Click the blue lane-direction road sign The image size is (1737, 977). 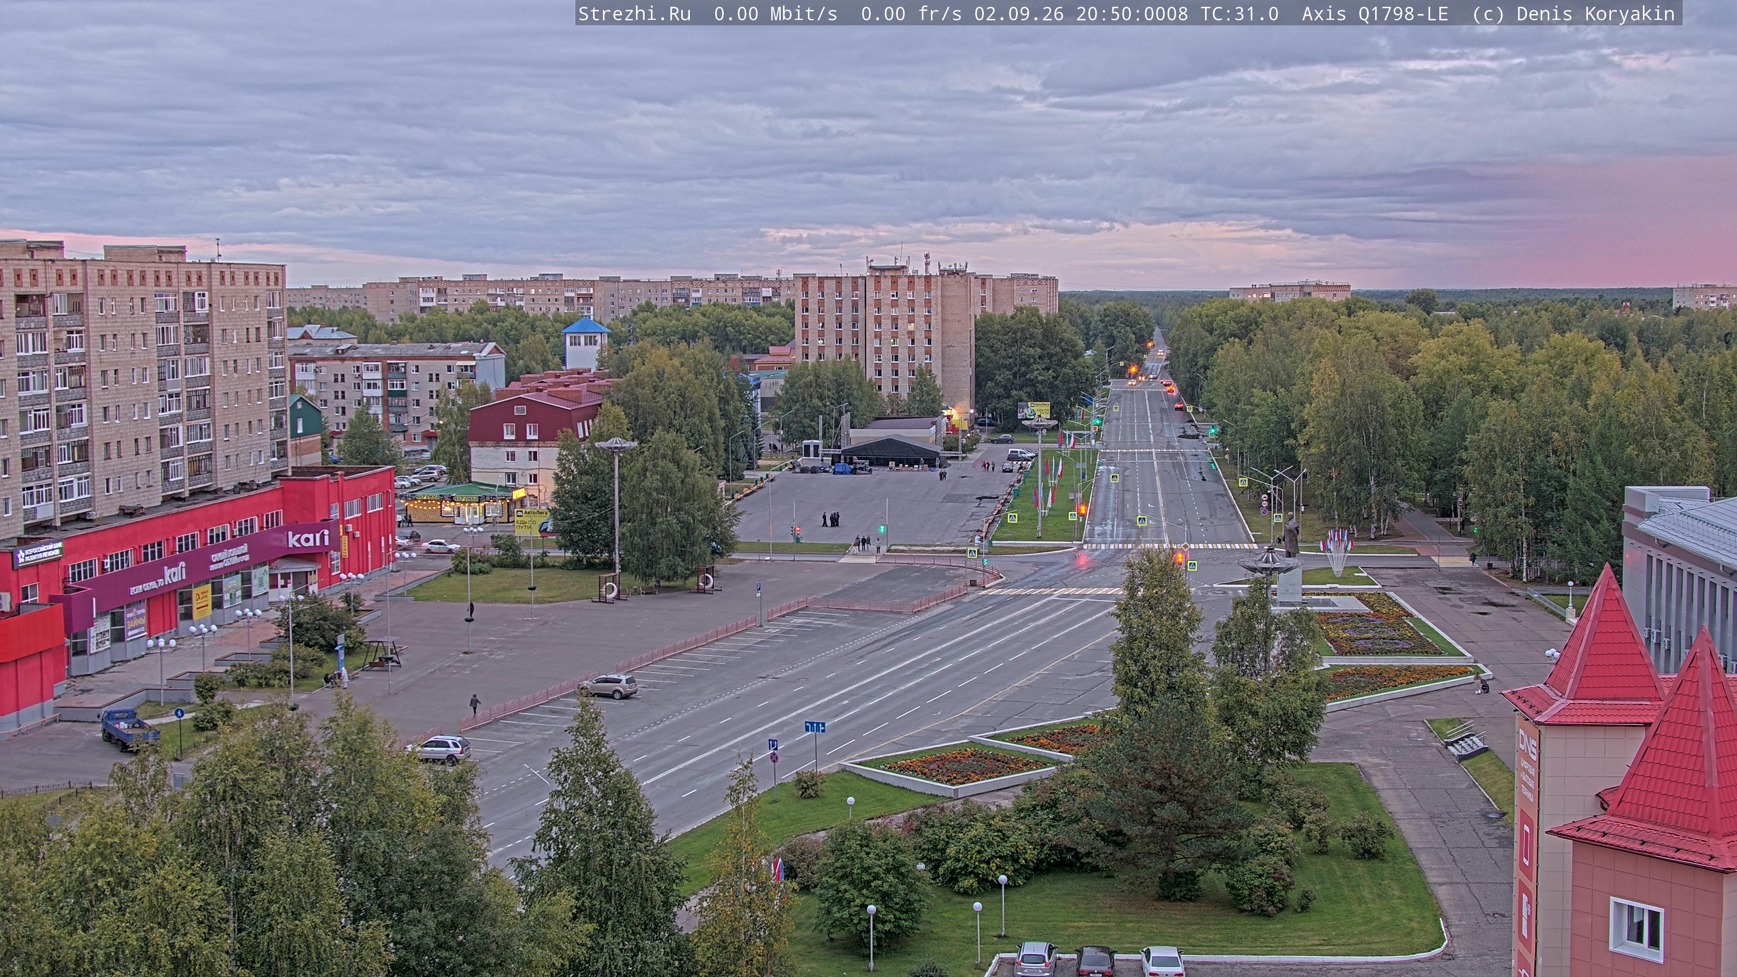pos(815,727)
